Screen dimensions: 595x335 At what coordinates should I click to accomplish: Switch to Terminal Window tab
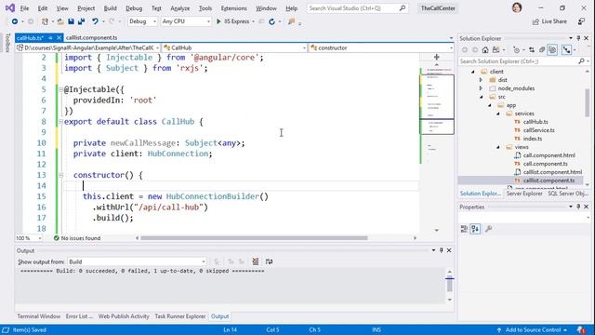coord(39,316)
